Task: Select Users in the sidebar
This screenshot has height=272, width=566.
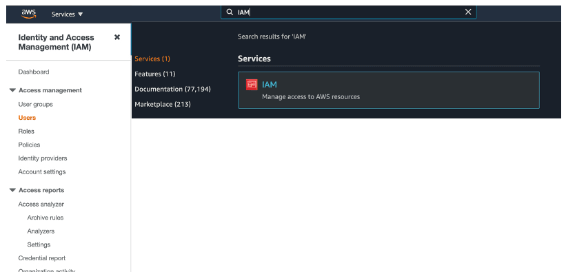Action: (27, 118)
